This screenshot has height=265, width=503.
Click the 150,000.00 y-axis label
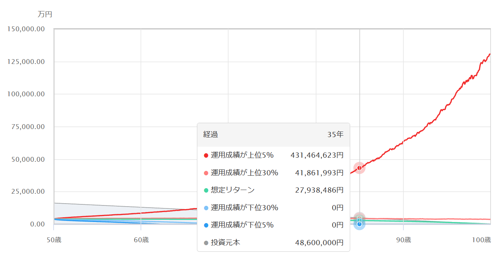[x=26, y=29]
